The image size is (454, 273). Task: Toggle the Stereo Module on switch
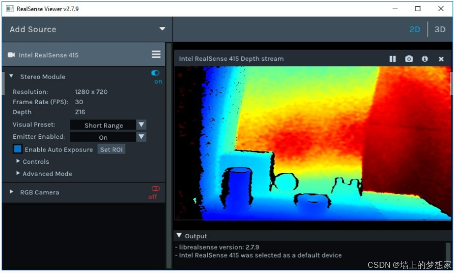click(x=156, y=73)
